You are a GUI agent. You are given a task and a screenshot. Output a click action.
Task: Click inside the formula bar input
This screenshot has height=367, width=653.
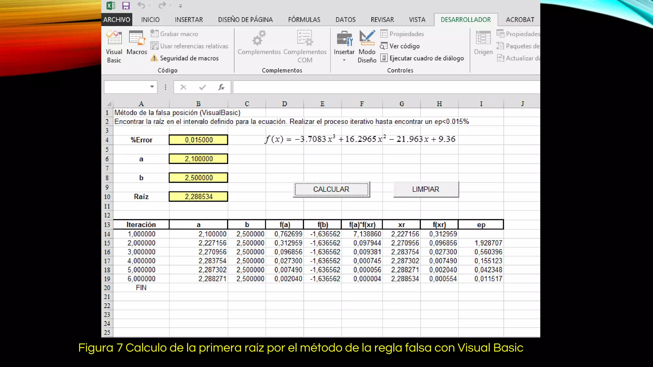pos(386,87)
